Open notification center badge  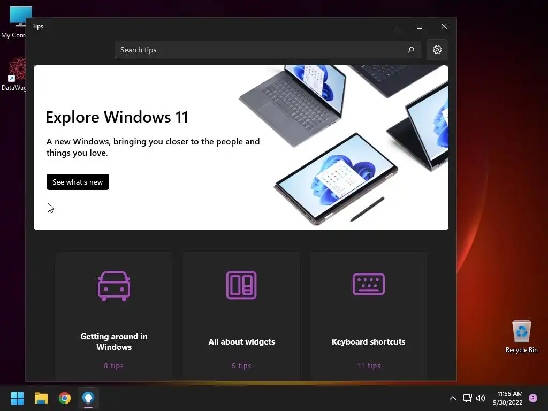(x=533, y=398)
